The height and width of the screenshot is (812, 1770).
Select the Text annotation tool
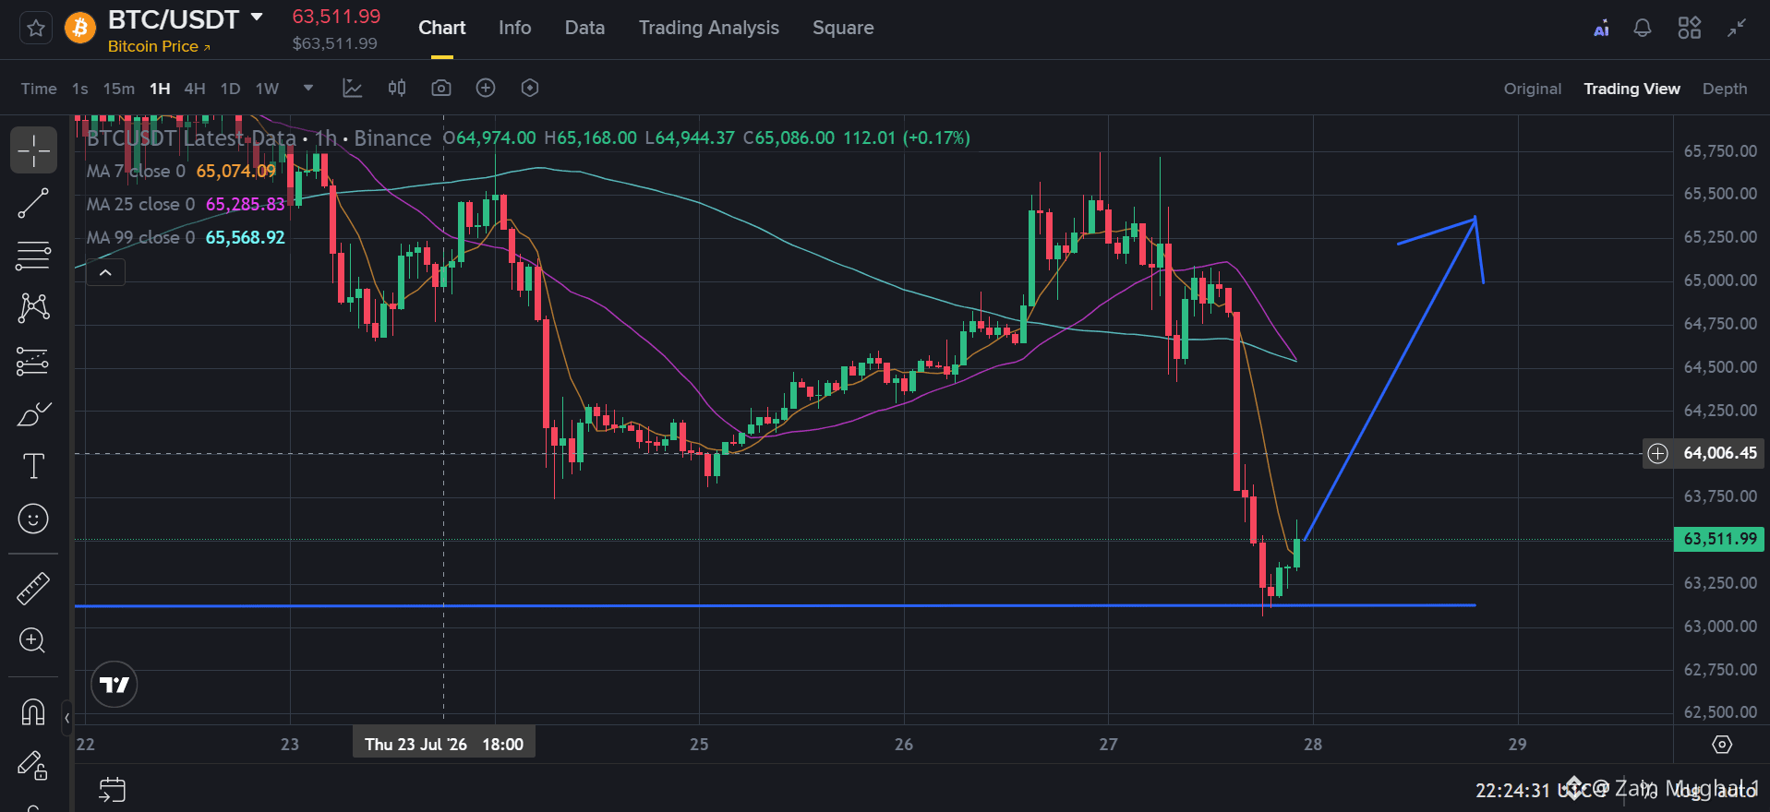33,466
